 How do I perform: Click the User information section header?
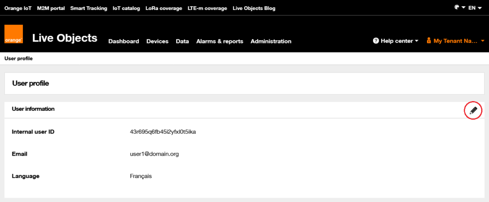pyautogui.click(x=33, y=109)
